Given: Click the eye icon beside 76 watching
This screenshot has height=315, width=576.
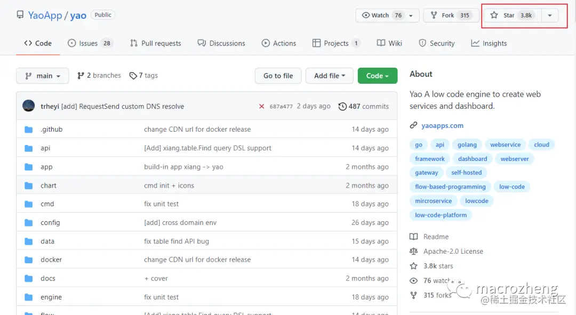Looking at the screenshot, I should (414, 281).
